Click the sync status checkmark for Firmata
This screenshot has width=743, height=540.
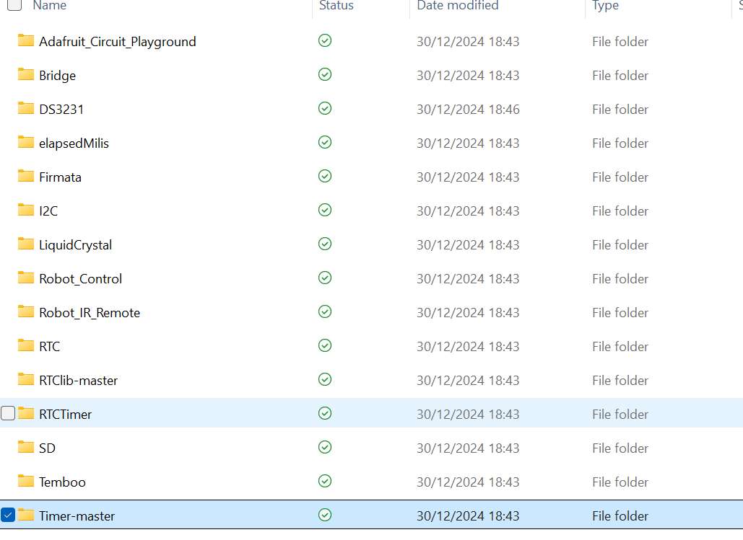click(325, 177)
